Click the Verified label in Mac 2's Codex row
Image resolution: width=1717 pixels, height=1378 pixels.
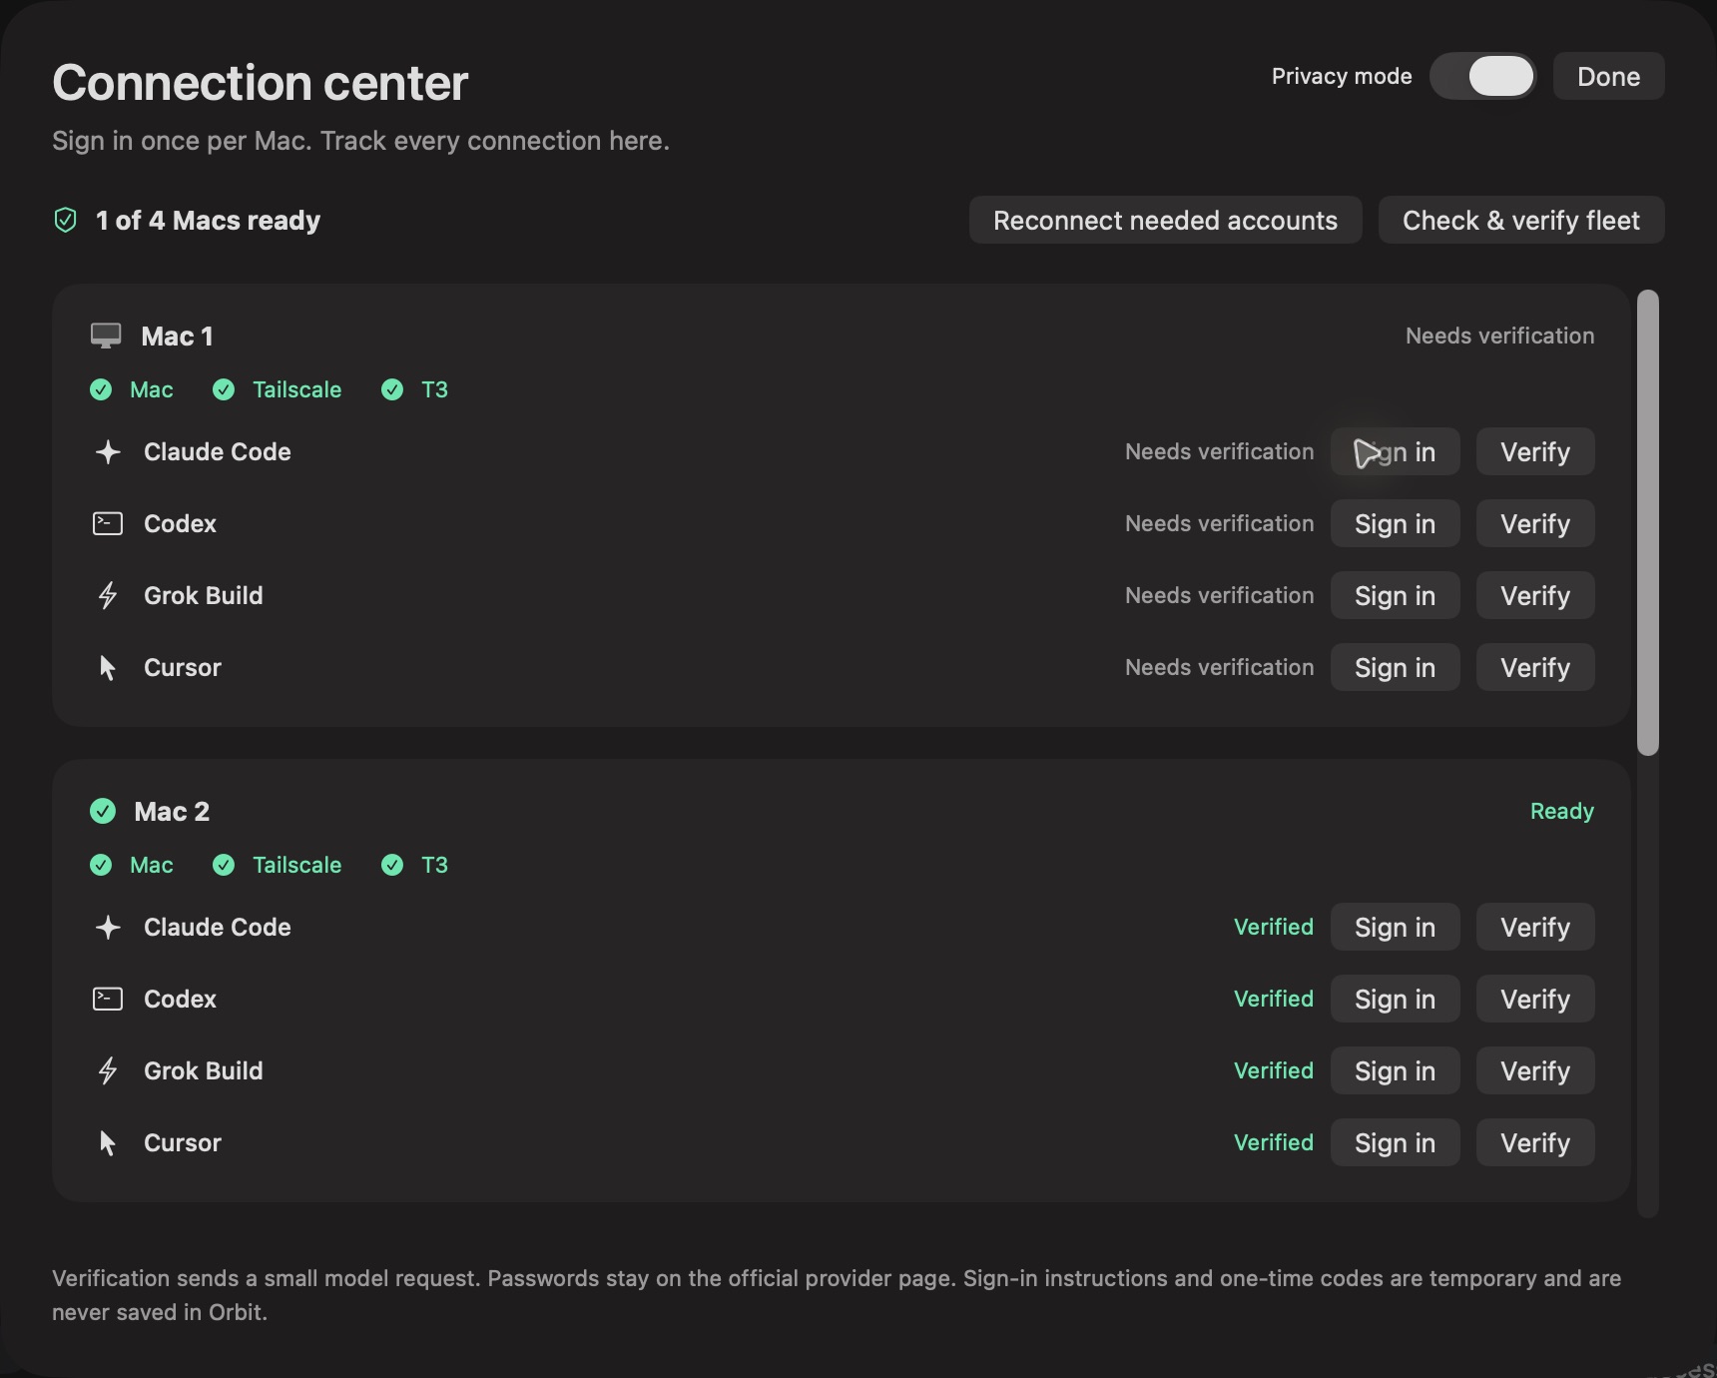1274,999
